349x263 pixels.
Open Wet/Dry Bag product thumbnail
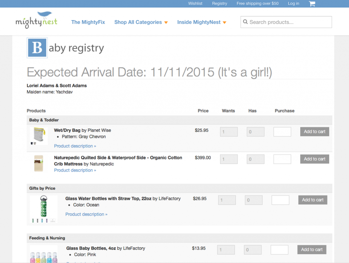(x=39, y=136)
